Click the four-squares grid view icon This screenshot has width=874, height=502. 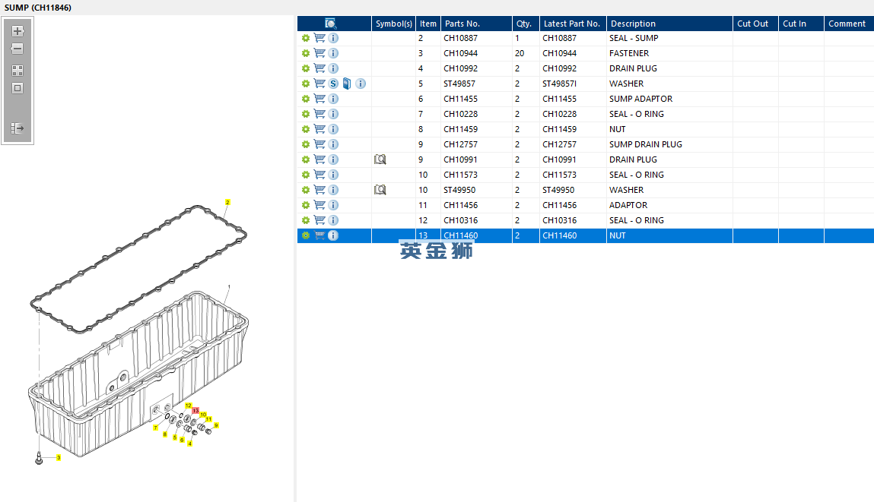[17, 71]
